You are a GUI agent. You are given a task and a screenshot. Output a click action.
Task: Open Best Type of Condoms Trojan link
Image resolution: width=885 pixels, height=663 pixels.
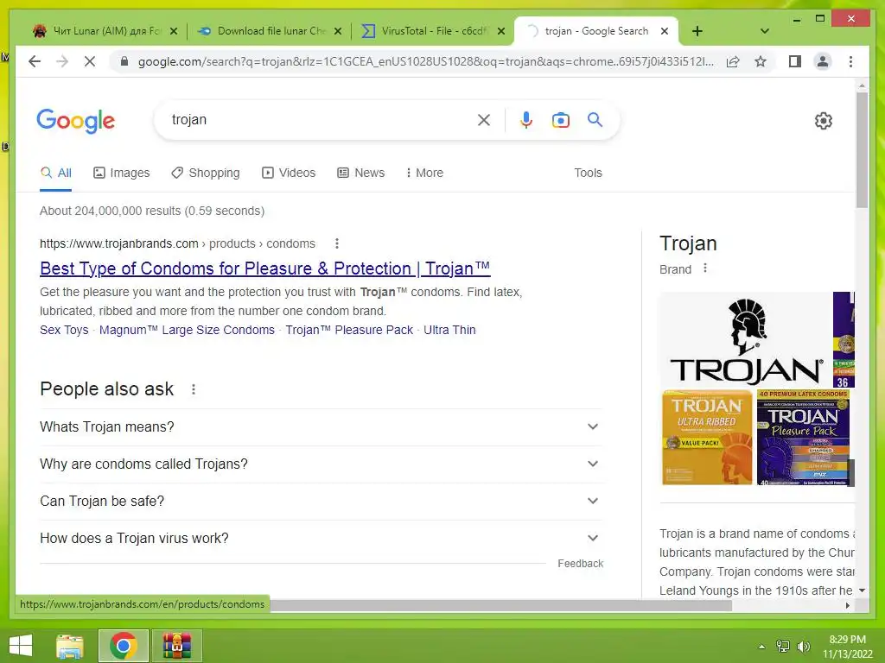tap(264, 268)
